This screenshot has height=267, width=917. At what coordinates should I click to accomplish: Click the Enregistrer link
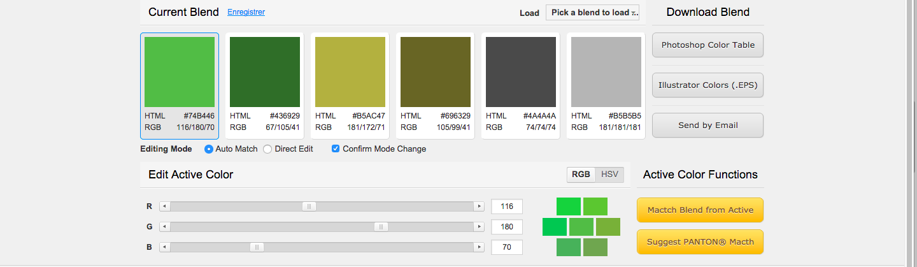246,12
